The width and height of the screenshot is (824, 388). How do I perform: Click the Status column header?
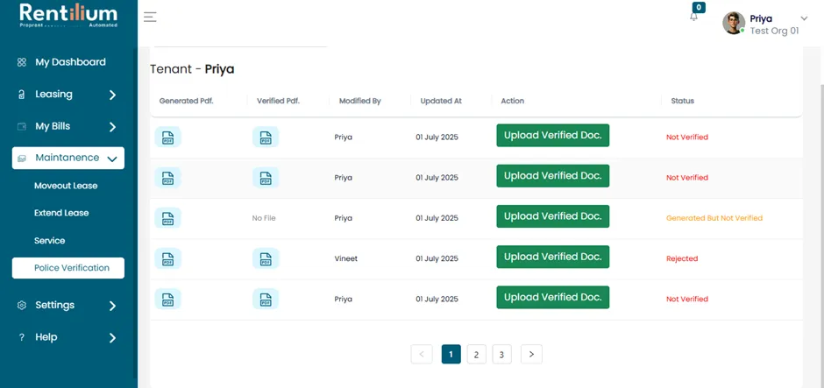(683, 101)
